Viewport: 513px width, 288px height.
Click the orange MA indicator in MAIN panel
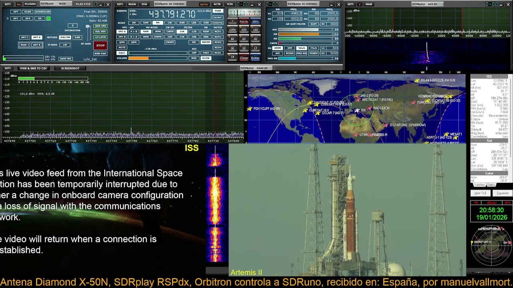click(x=18, y=4)
